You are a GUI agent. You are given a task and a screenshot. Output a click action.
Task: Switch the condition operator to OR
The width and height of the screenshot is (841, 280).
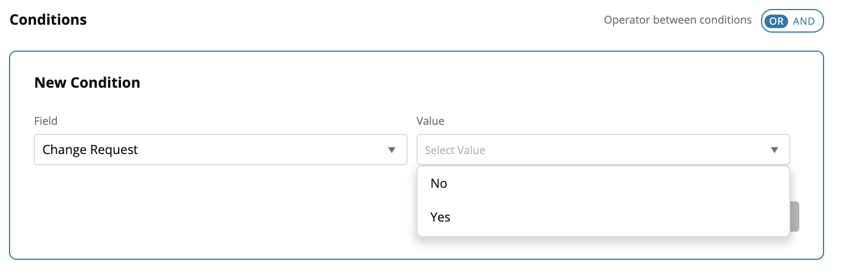tap(776, 21)
